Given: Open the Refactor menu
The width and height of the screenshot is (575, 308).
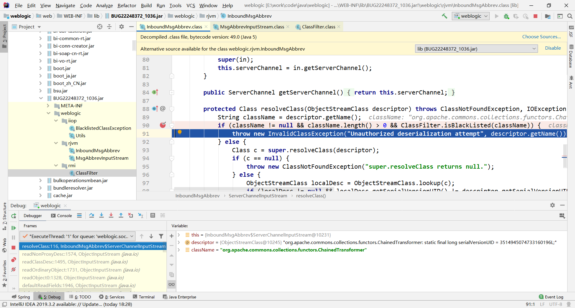Looking at the screenshot, I should tap(127, 5).
